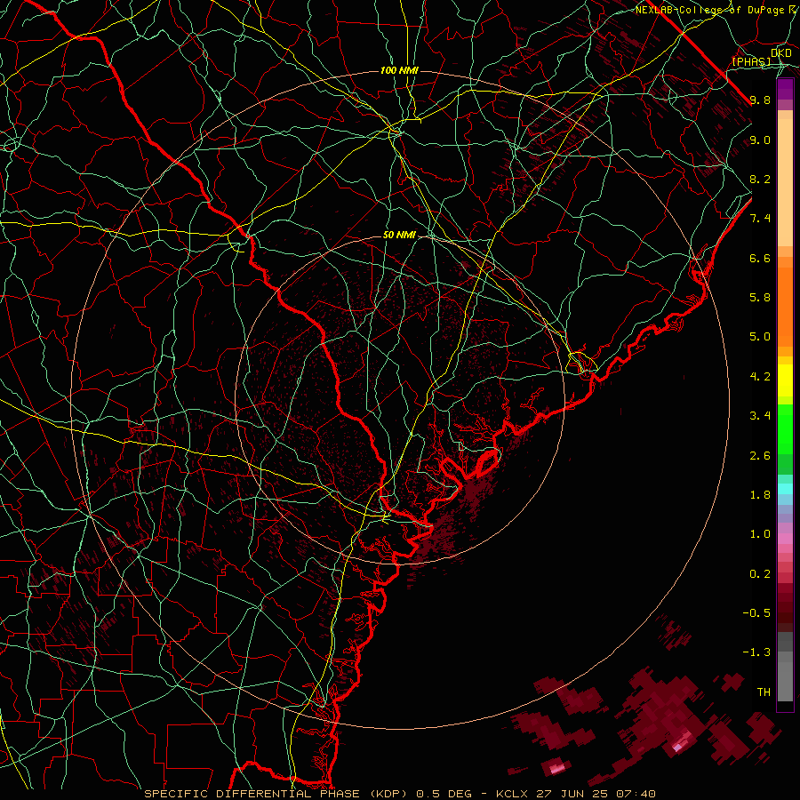Select the 7.4 legend value
Screen dimensions: 800x800
[760, 219]
